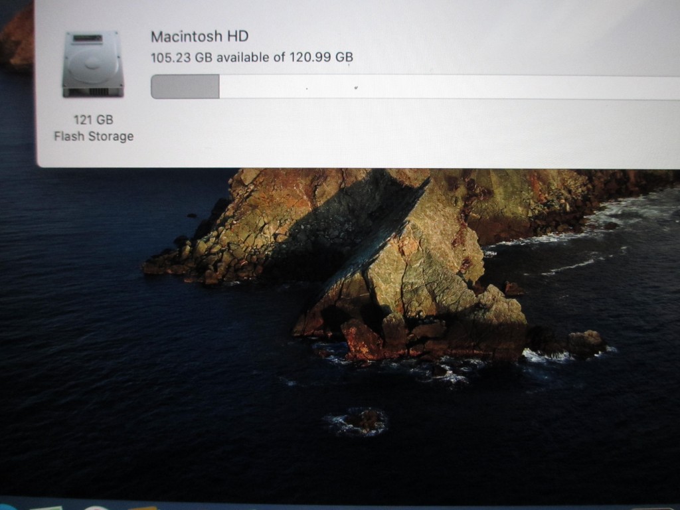680x510 pixels.
Task: Click the 105.23 GB available of 120.99 GB text
Action: pyautogui.click(x=252, y=57)
